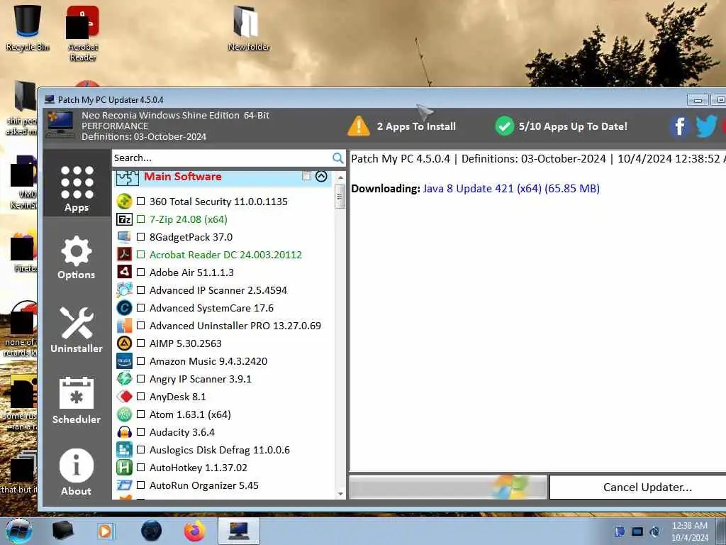Check the 7-Zip 24.08 (x64) box
This screenshot has height=545, width=726.
tap(141, 219)
